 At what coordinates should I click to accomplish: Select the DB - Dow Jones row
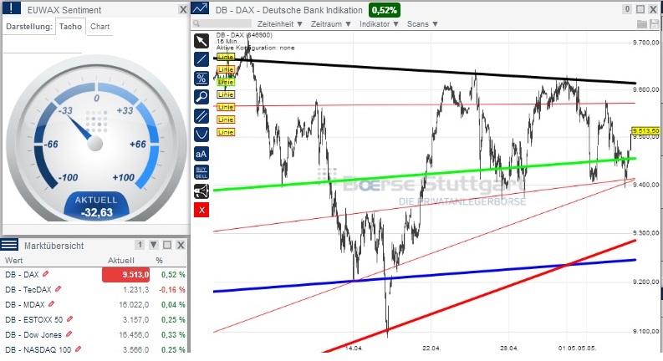(x=94, y=334)
